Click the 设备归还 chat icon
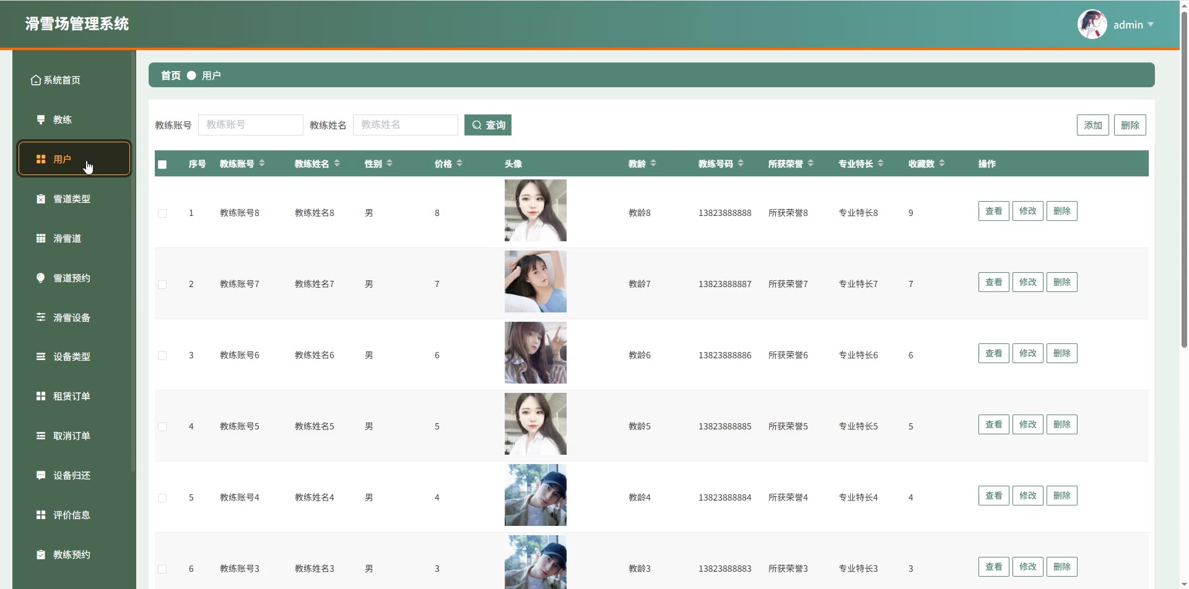Viewport: 1189px width, 589px height. [41, 475]
